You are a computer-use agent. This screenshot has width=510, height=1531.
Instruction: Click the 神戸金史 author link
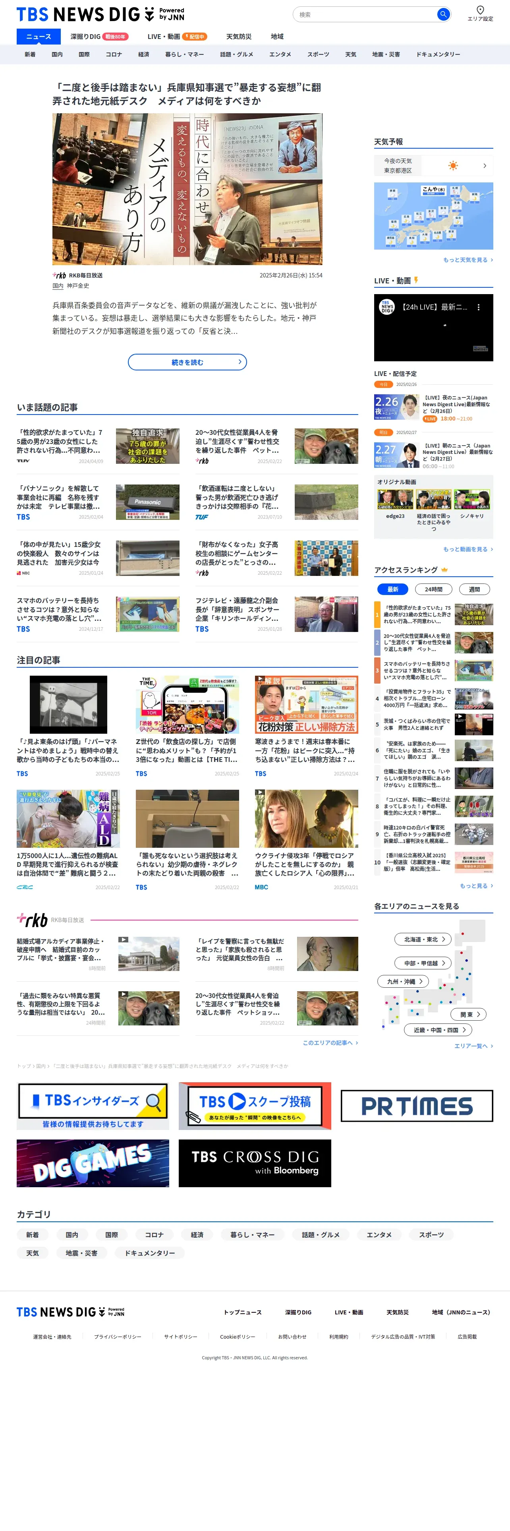pos(78,286)
